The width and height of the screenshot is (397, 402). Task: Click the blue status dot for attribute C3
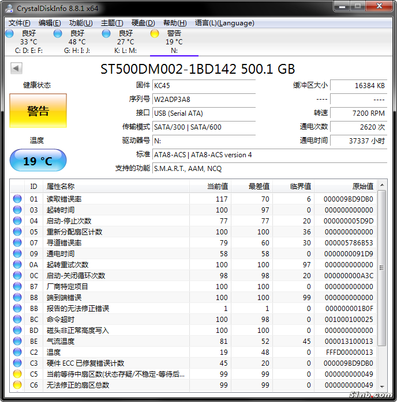point(17,363)
